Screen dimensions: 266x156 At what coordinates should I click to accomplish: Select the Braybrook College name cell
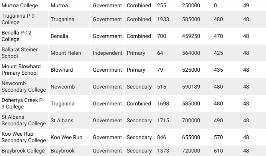tap(23, 151)
